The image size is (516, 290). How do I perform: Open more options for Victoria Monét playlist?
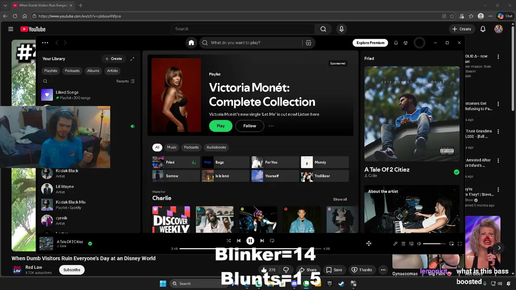point(271,126)
